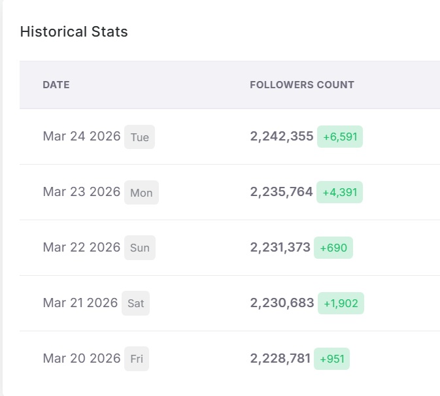Click the Fri day badge

(x=137, y=359)
